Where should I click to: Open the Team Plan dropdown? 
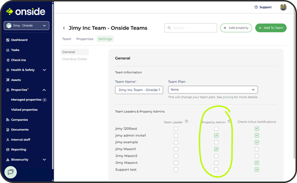click(x=213, y=90)
